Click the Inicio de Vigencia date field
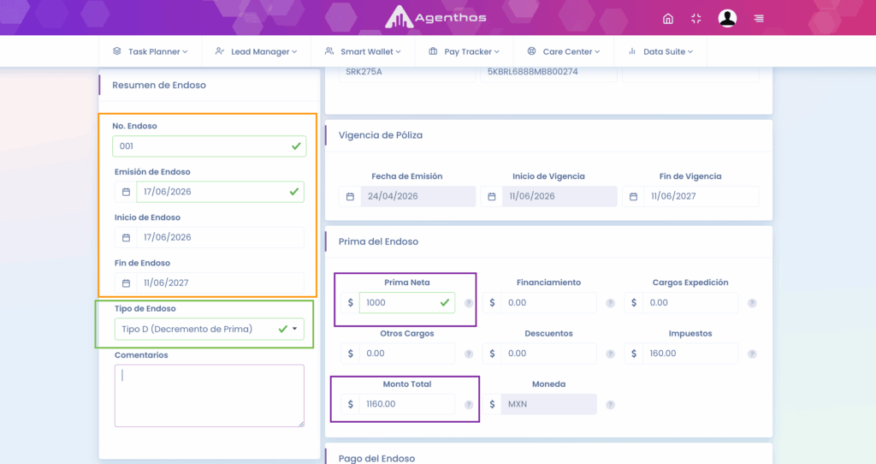The height and width of the screenshot is (464, 876). click(x=559, y=197)
